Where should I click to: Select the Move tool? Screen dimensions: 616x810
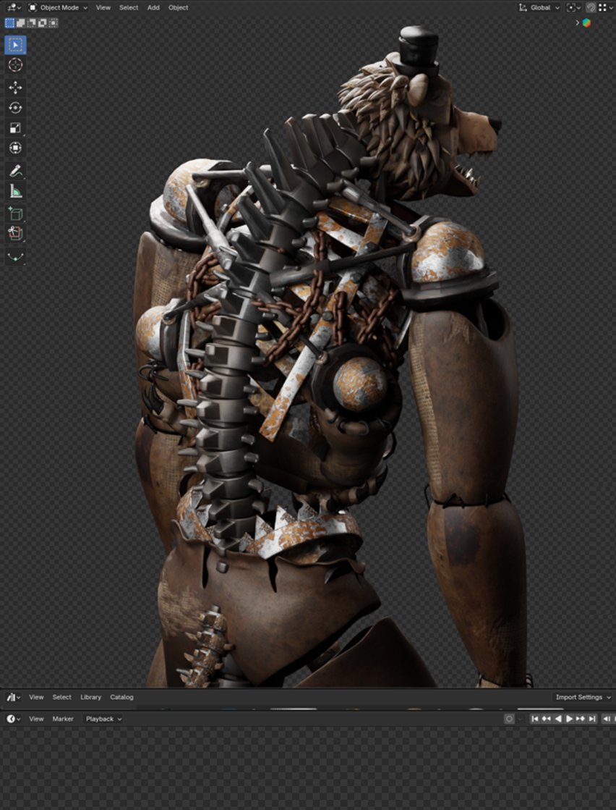[x=15, y=88]
